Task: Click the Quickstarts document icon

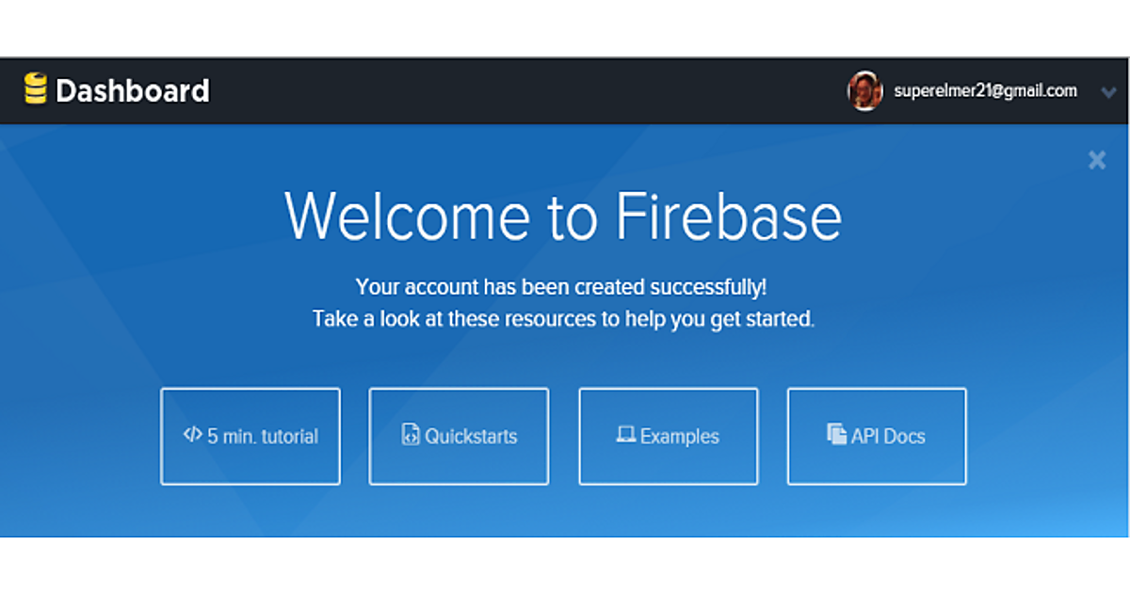Action: click(411, 435)
